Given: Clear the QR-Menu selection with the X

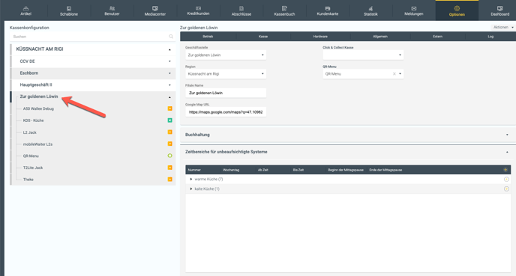Looking at the screenshot, I should 394,74.
